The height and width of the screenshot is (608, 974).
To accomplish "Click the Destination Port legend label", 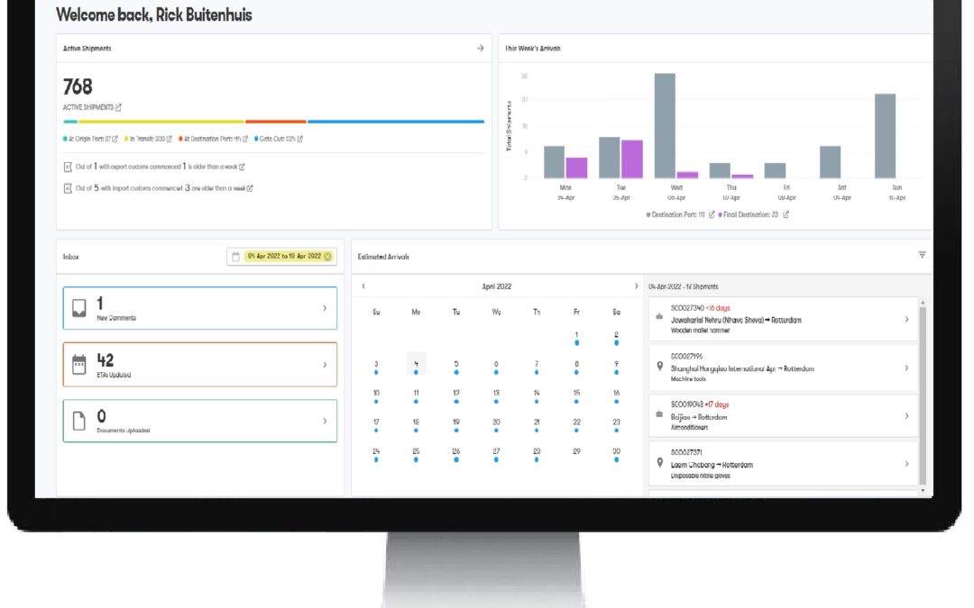I will 678,214.
